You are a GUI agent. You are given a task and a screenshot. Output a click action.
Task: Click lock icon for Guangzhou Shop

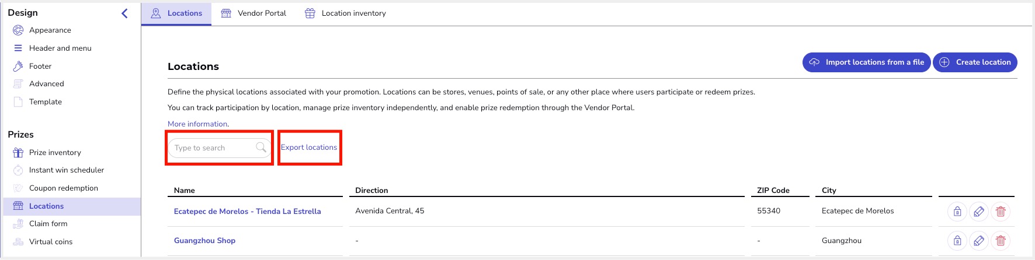coord(957,240)
